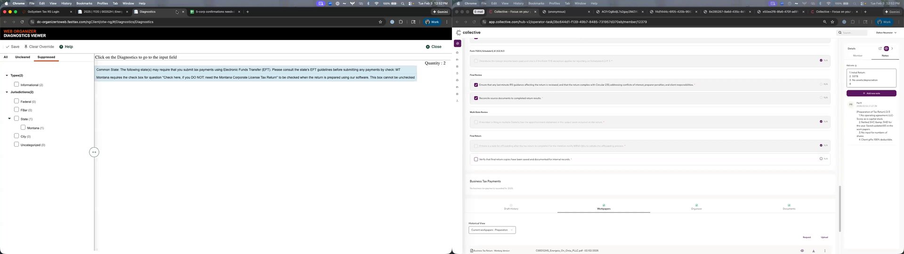
Task: Open Extensions puzzle icon in left Chrome
Action: coord(401,22)
